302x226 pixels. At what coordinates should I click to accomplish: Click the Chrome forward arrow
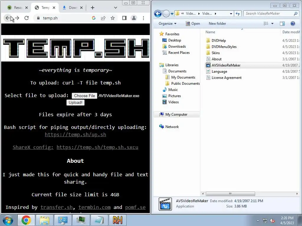[17, 18]
